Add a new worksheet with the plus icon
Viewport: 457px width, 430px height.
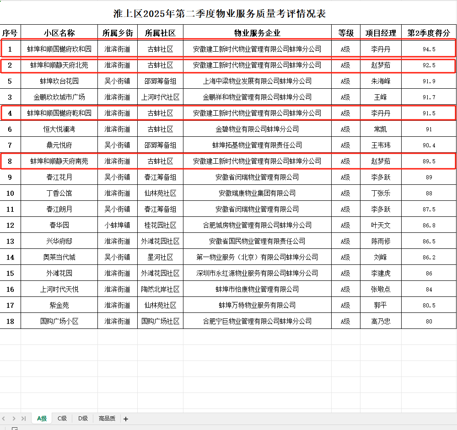coord(125,418)
